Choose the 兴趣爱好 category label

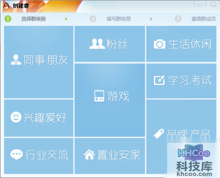pyautogui.click(x=45, y=118)
